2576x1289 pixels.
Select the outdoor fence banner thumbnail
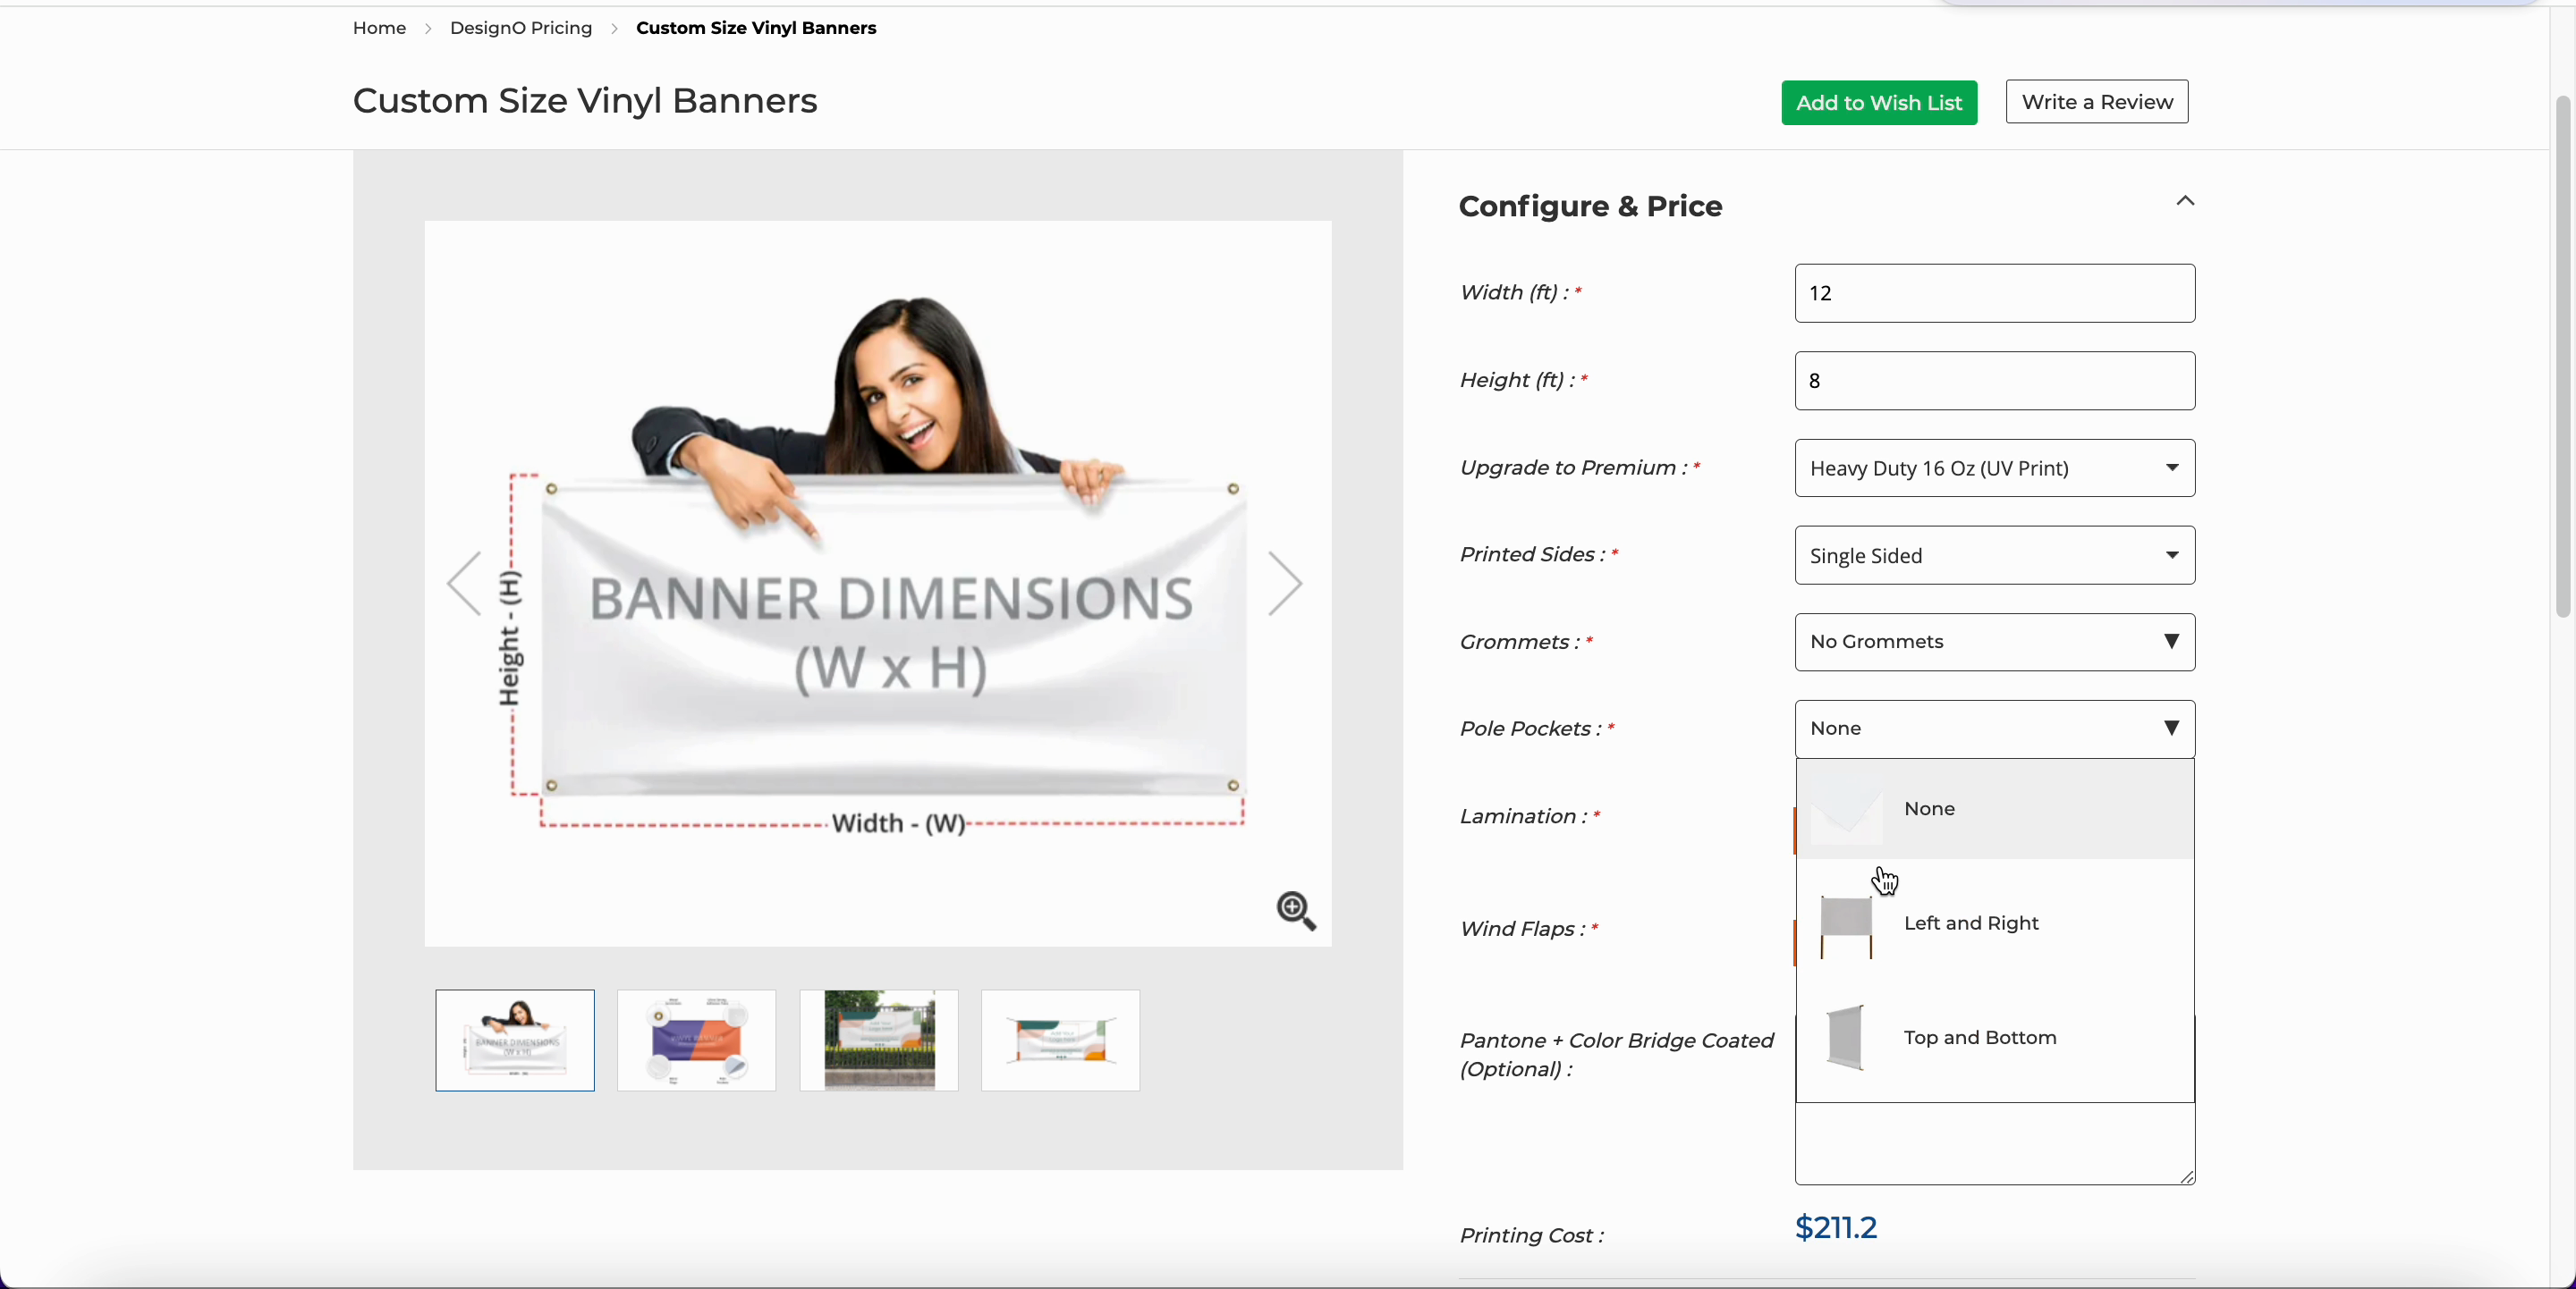[878, 1040]
